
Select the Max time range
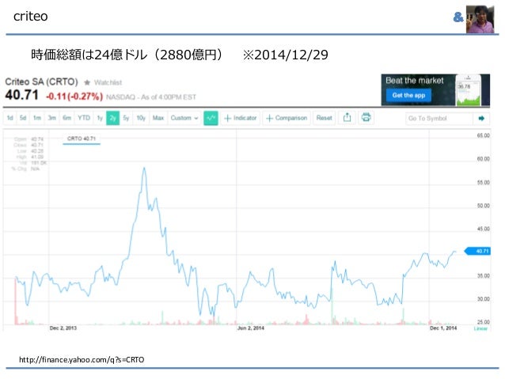[158, 118]
